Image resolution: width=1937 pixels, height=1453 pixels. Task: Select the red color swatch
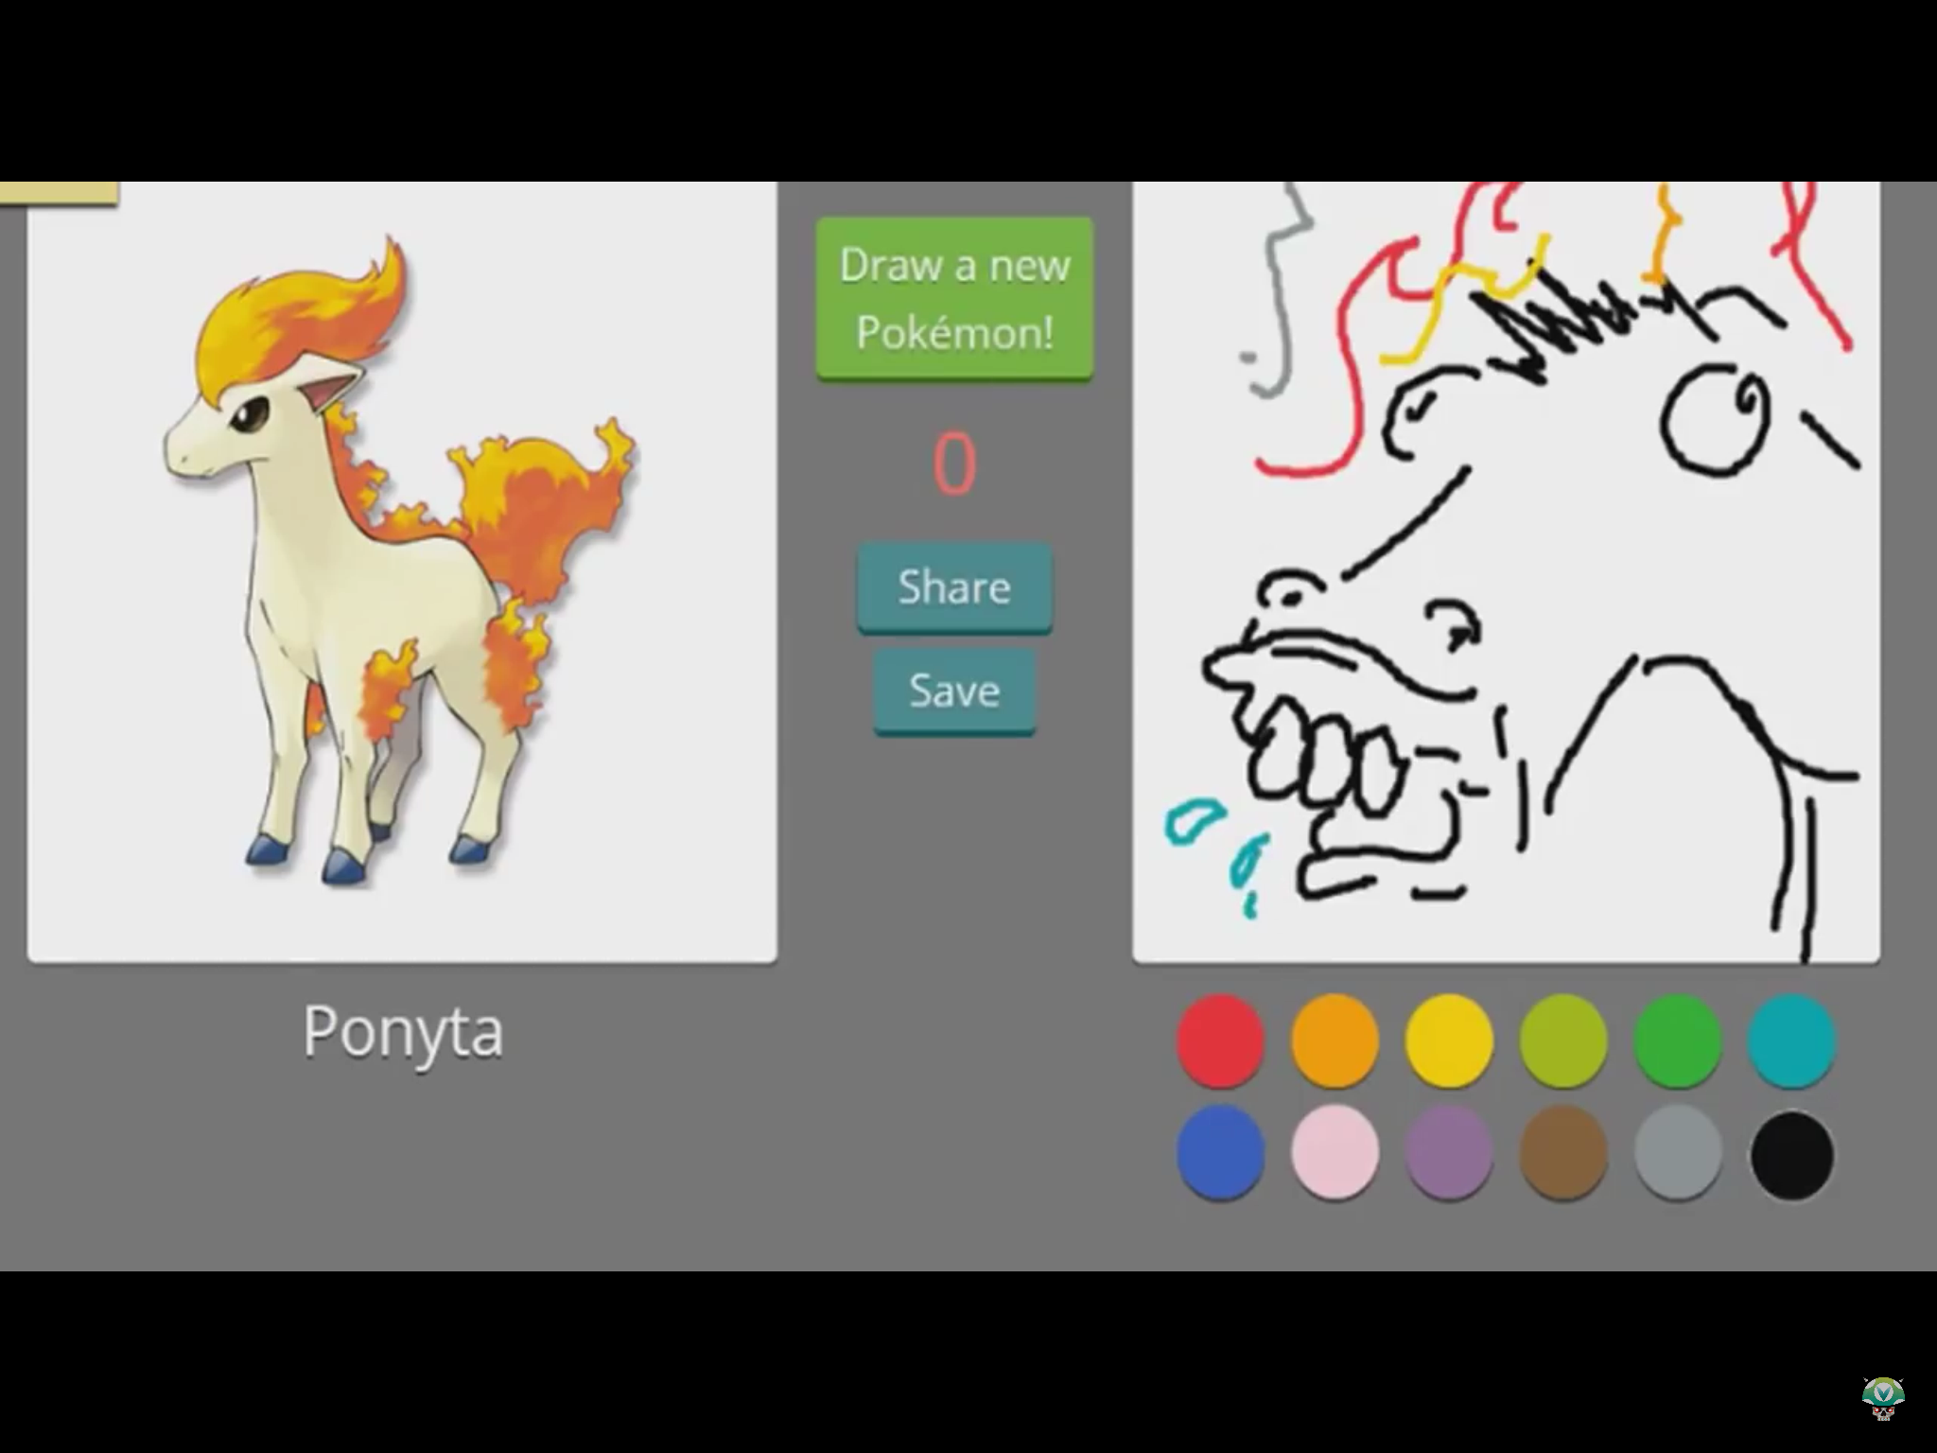[x=1220, y=1040]
